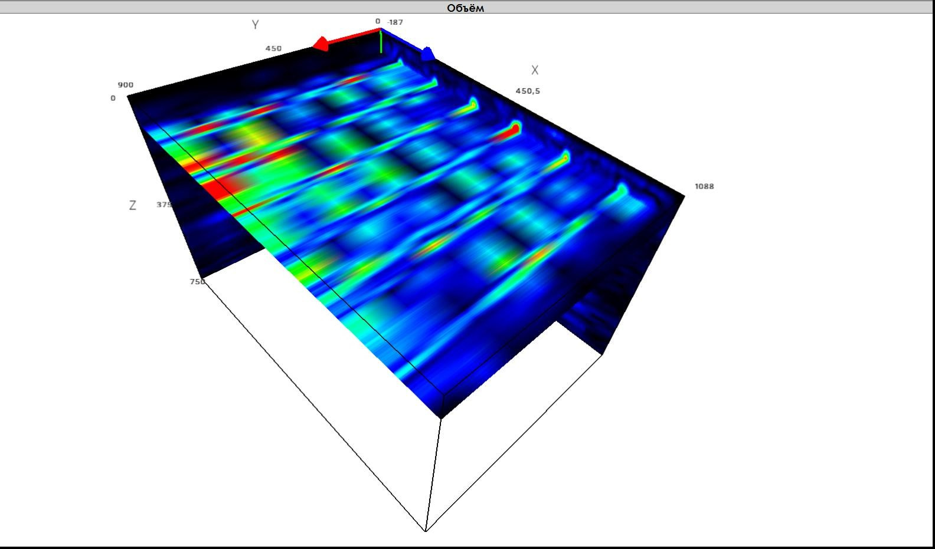Click the Y axis letter label
This screenshot has width=935, height=549.
pos(255,25)
